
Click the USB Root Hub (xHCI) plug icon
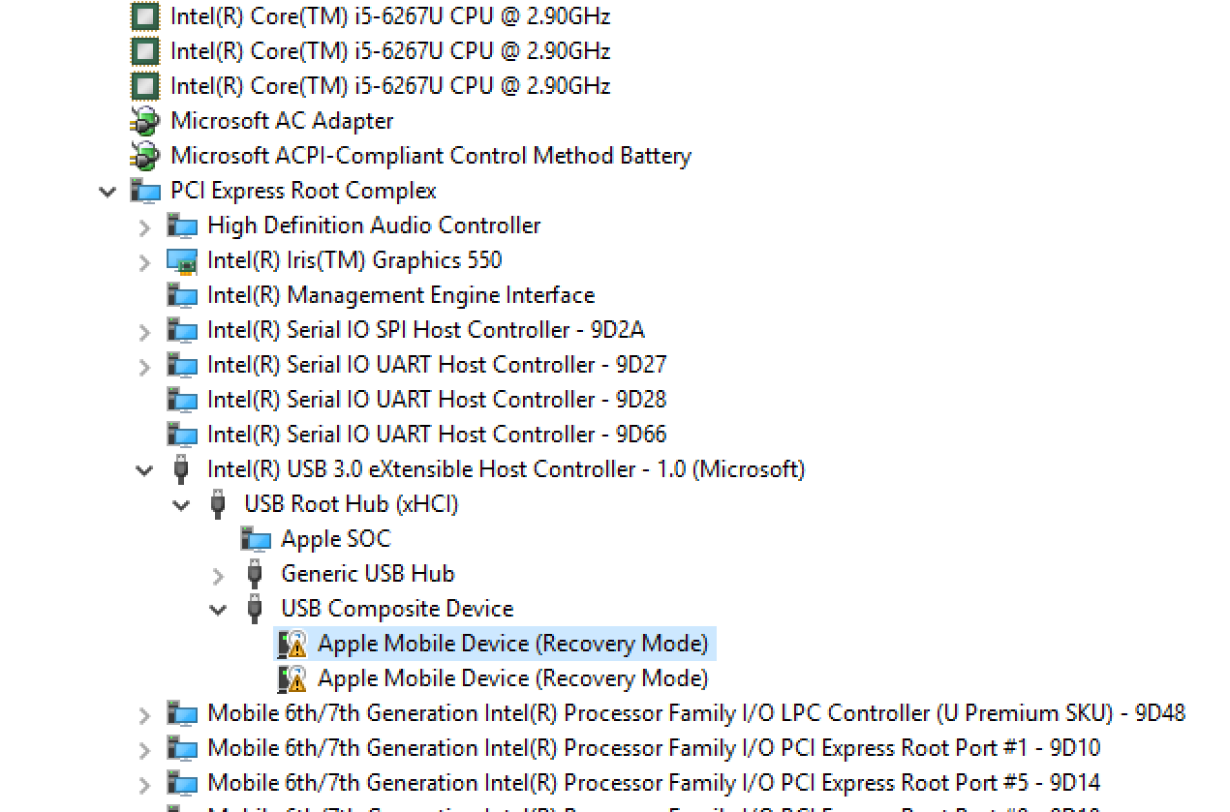tap(218, 504)
